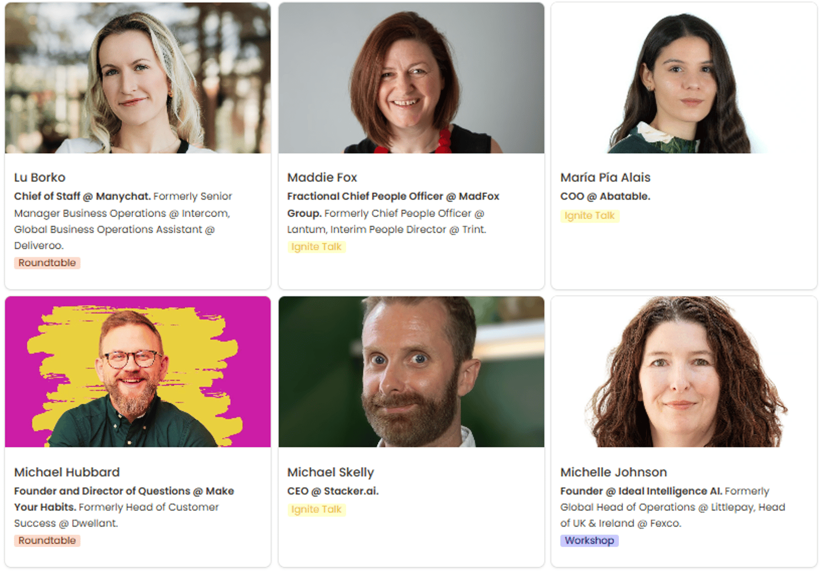Click Maddie Fox's profile photo

[x=411, y=78]
